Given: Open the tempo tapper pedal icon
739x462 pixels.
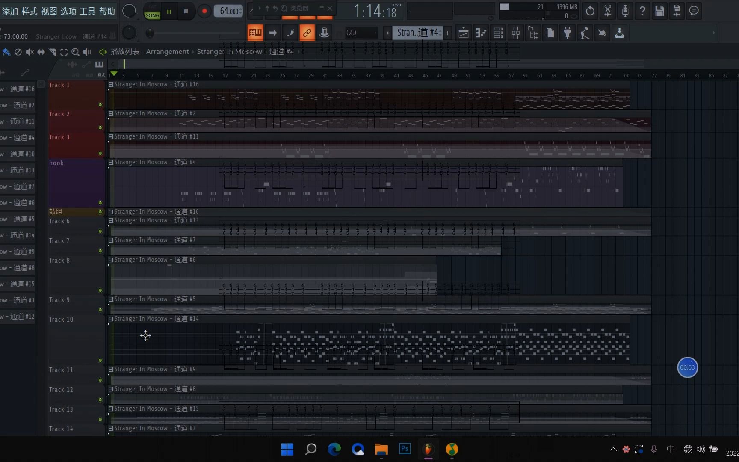Looking at the screenshot, I should pyautogui.click(x=585, y=33).
